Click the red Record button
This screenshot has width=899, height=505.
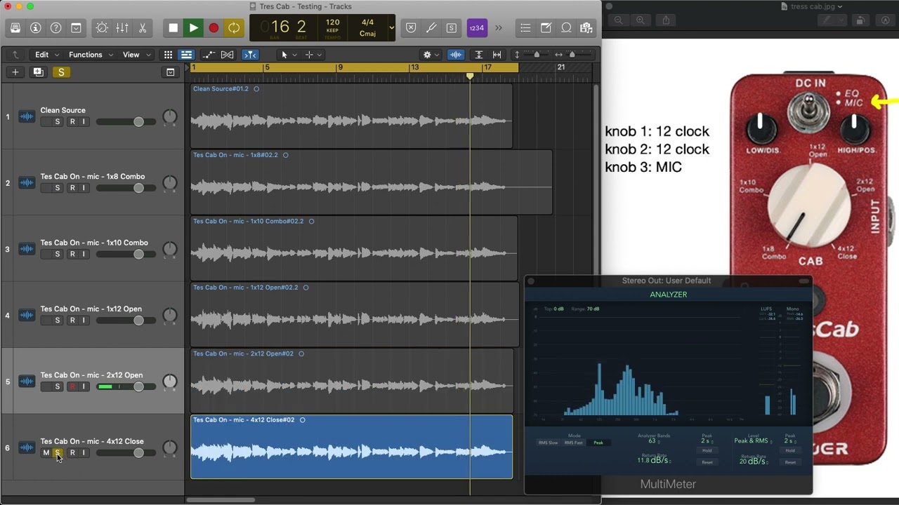[214, 28]
